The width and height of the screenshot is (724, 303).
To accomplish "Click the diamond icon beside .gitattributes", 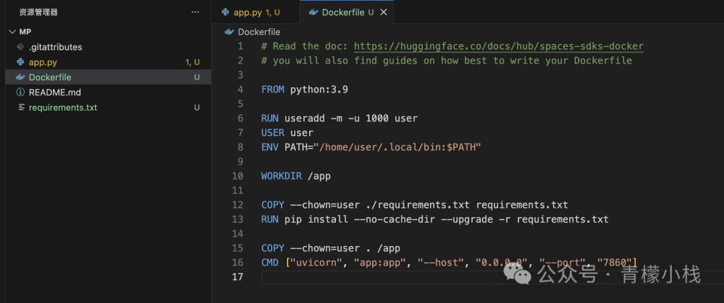I will coord(20,47).
